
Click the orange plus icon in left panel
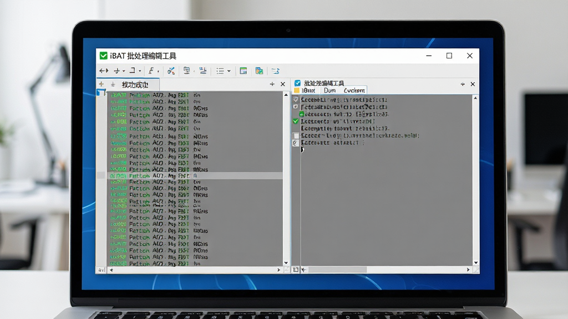point(102,84)
